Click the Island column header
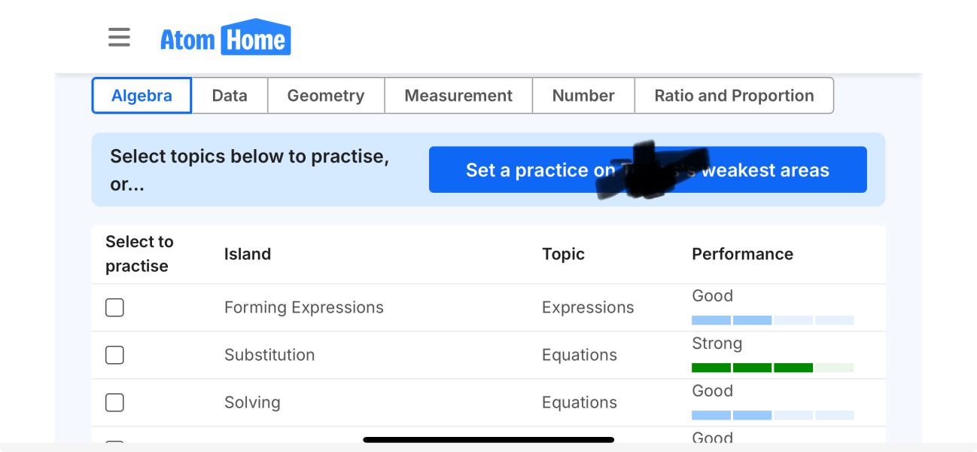 pos(248,254)
